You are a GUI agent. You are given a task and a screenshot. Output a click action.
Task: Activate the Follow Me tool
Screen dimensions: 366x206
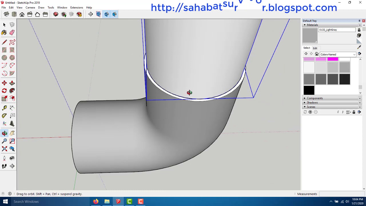coord(12,91)
